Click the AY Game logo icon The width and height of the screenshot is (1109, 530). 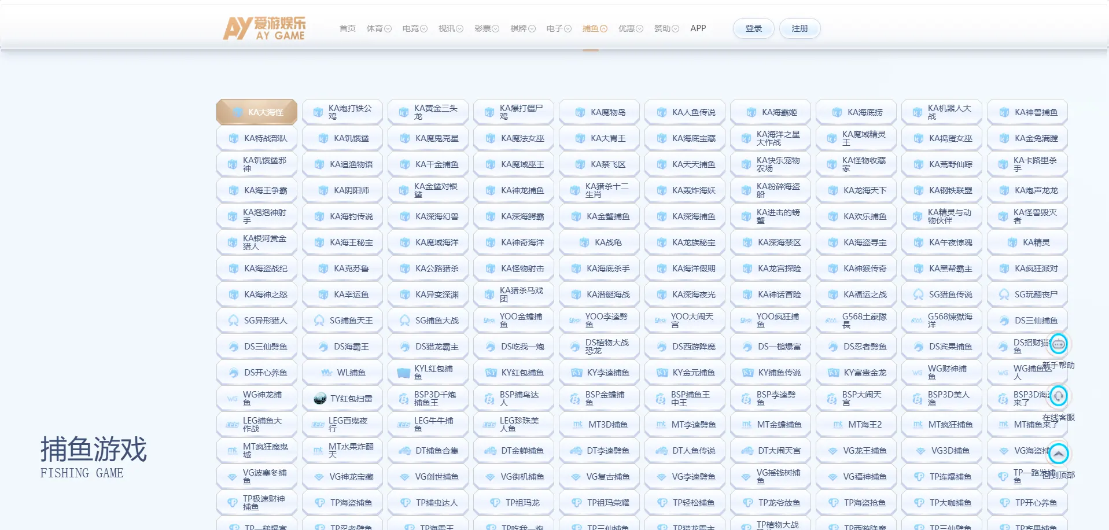pos(264,28)
